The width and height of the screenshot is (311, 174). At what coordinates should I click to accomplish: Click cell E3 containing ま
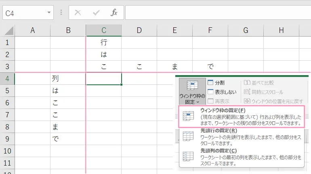point(174,66)
